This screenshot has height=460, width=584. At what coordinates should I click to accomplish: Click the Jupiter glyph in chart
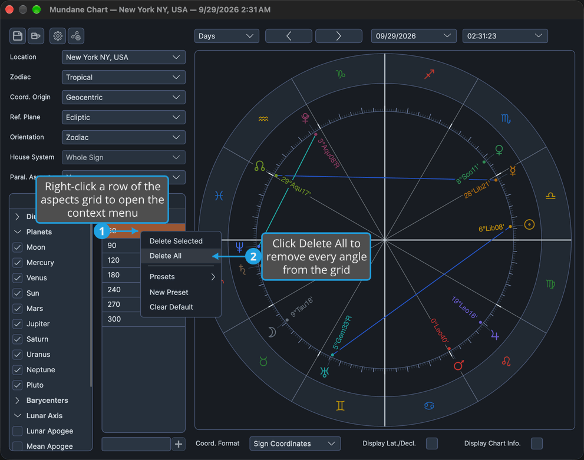(x=494, y=335)
